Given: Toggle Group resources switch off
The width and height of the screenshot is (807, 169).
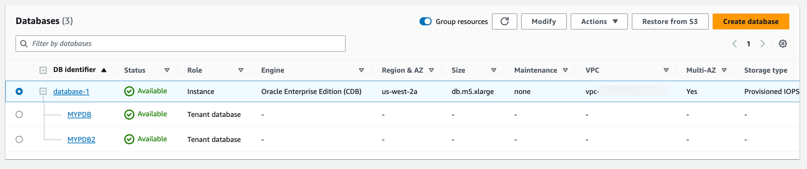Looking at the screenshot, I should pos(425,22).
